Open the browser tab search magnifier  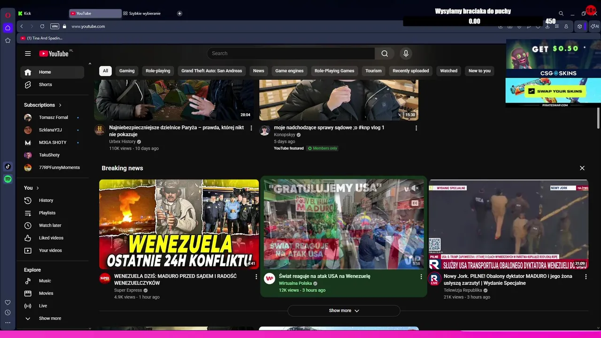[x=561, y=14]
